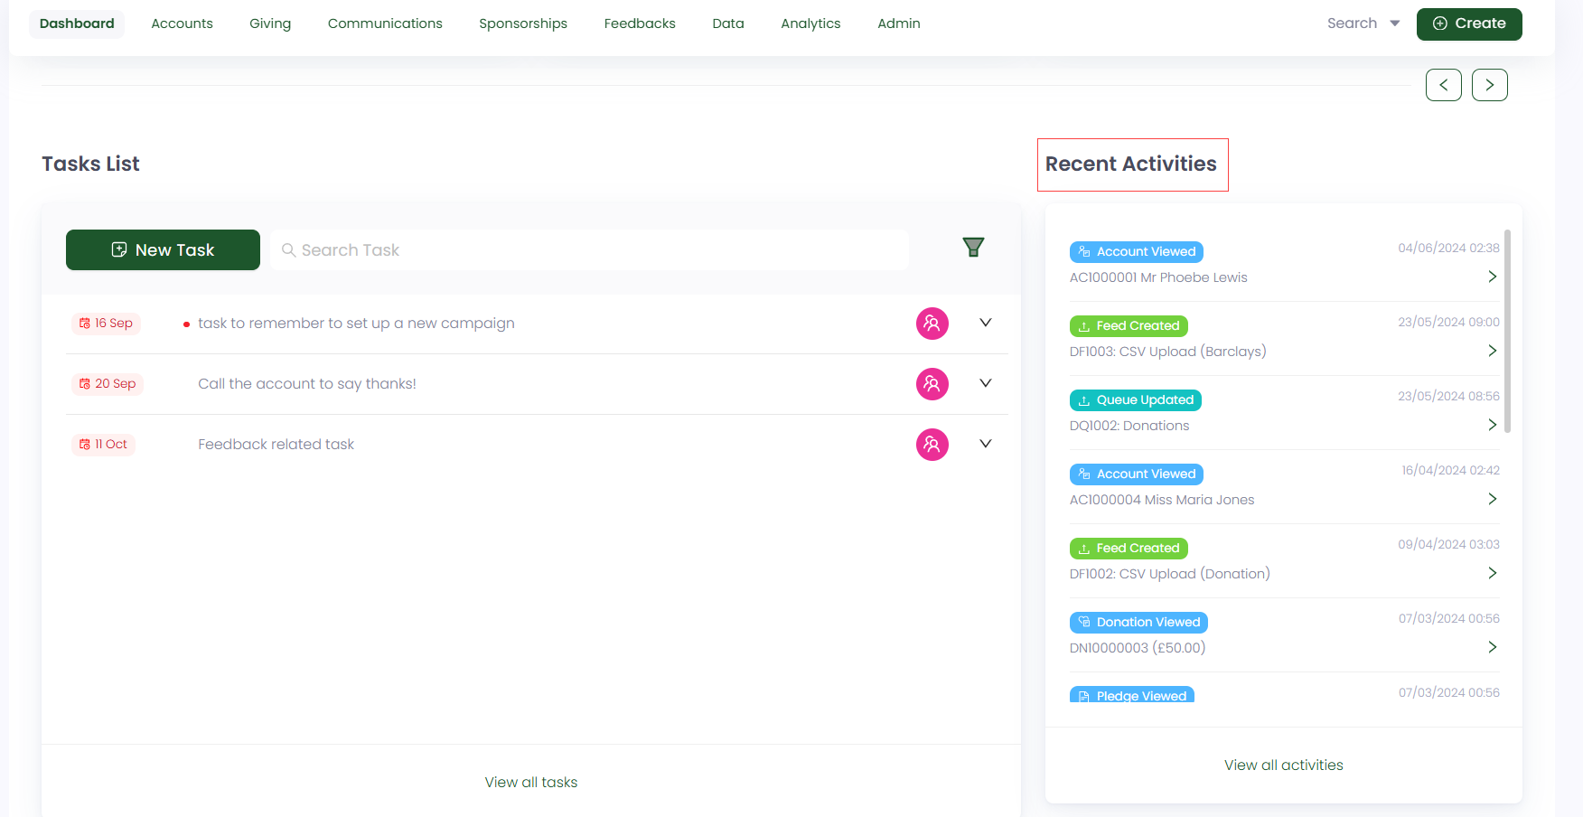Click DF1002: CSV Upload (Donation) entry

click(x=1170, y=574)
